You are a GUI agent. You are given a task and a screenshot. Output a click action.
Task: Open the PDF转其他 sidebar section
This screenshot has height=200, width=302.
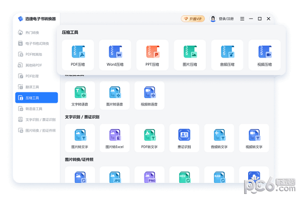point(36,54)
